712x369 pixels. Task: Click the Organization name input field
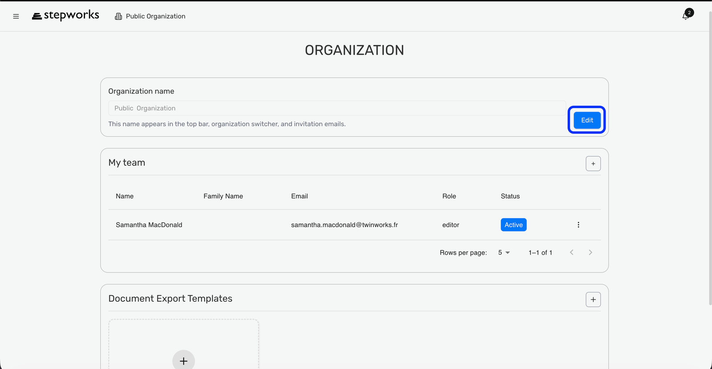[x=337, y=108]
